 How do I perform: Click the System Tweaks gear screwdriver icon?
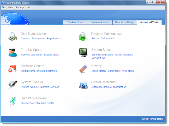coord(13,85)
